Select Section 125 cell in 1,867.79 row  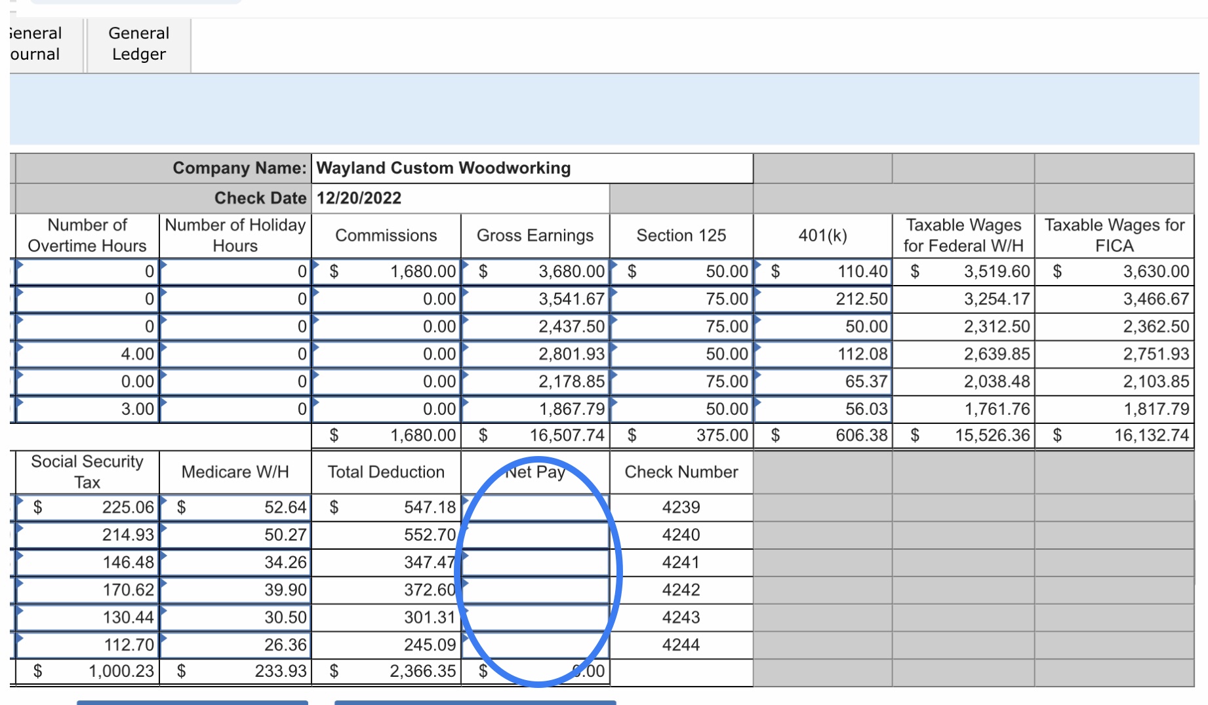point(681,409)
